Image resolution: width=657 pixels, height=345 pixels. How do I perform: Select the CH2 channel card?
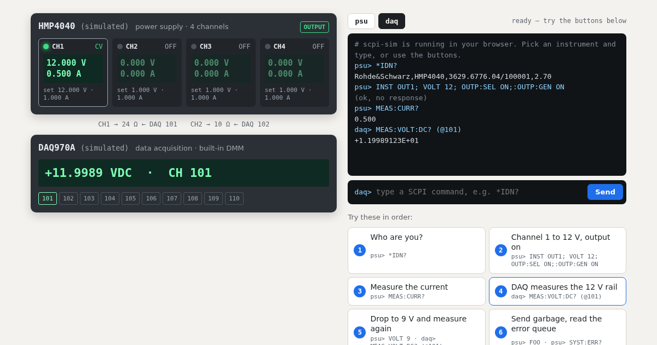click(x=147, y=72)
